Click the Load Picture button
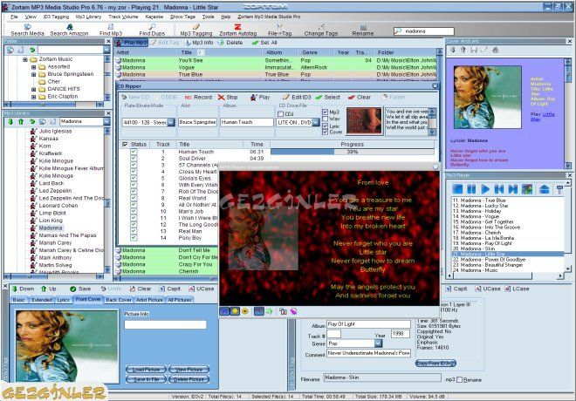 point(147,369)
